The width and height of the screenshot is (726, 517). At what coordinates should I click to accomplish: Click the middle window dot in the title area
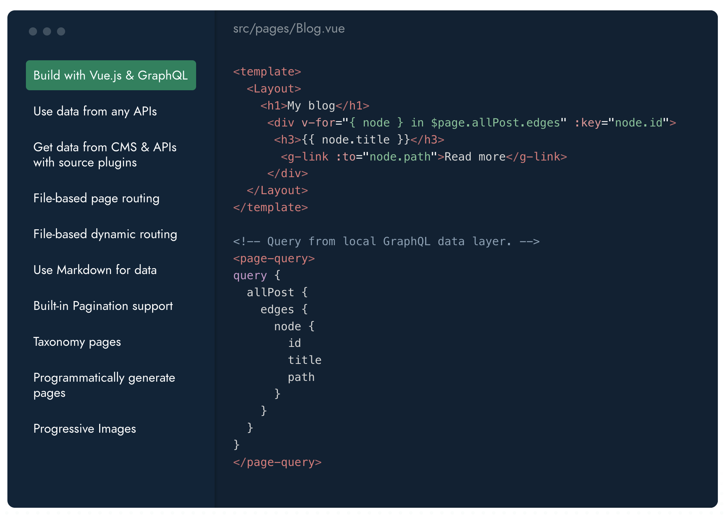[x=47, y=31]
